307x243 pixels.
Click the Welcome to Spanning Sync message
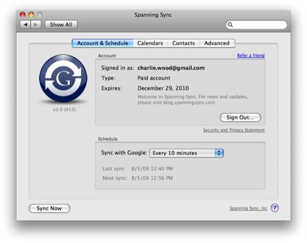[x=193, y=99]
